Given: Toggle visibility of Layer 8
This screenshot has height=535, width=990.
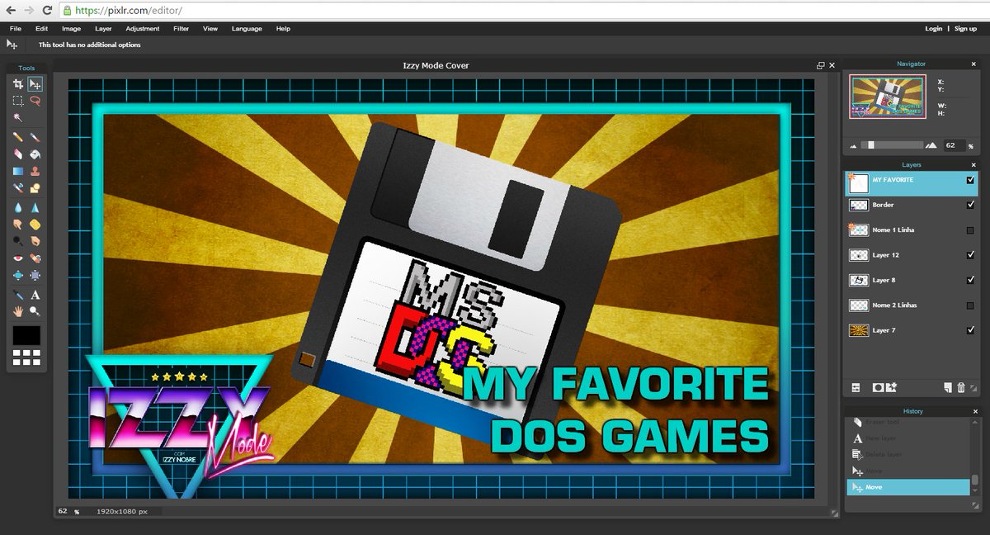Looking at the screenshot, I should tap(970, 280).
